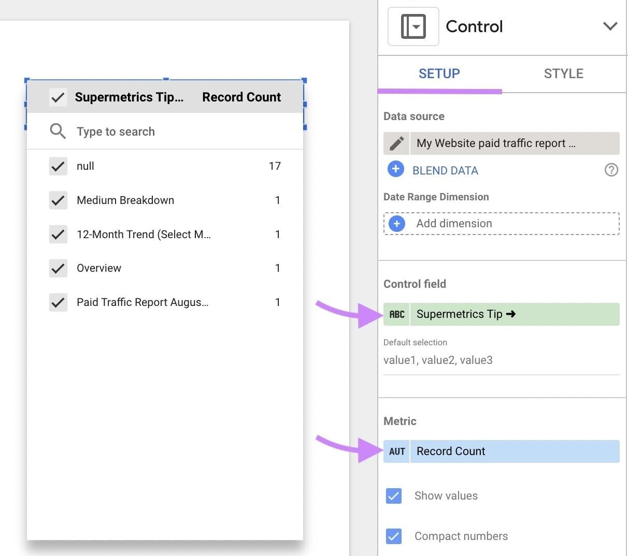Select the SETUP tab
Viewport: 628px width, 556px height.
[x=439, y=74]
